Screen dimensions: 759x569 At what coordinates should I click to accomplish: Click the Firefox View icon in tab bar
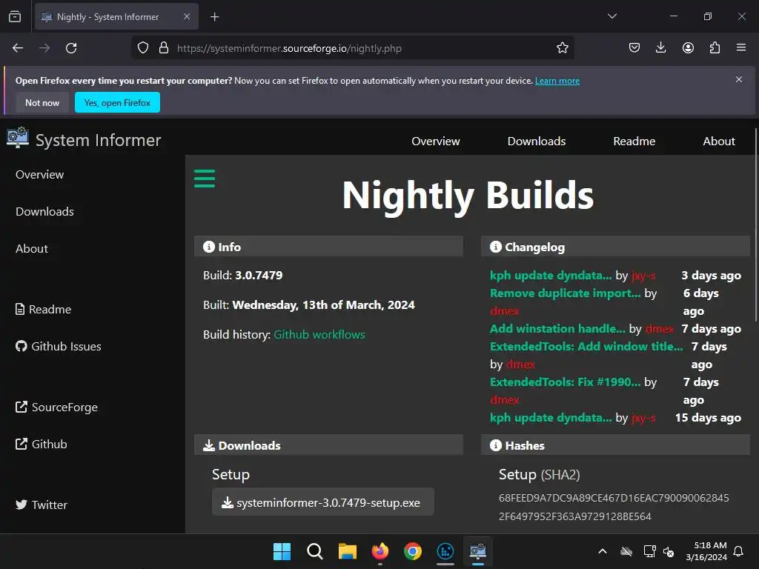[x=15, y=17]
